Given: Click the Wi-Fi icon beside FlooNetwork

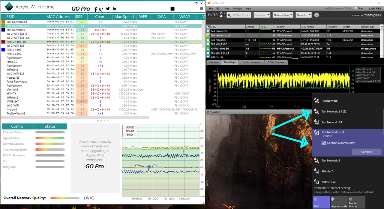Looking at the screenshot, I should (316, 101).
